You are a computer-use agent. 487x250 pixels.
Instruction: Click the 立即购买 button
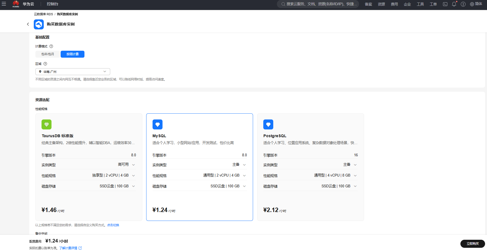point(473,244)
